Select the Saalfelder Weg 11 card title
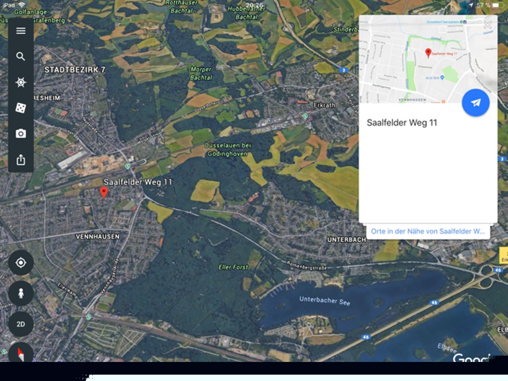 pos(402,123)
